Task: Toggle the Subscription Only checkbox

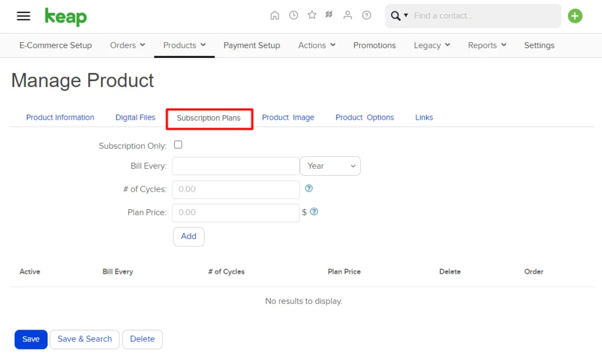Action: pos(178,145)
